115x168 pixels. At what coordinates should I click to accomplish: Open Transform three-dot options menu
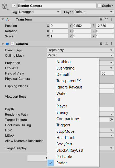tap(112, 19)
